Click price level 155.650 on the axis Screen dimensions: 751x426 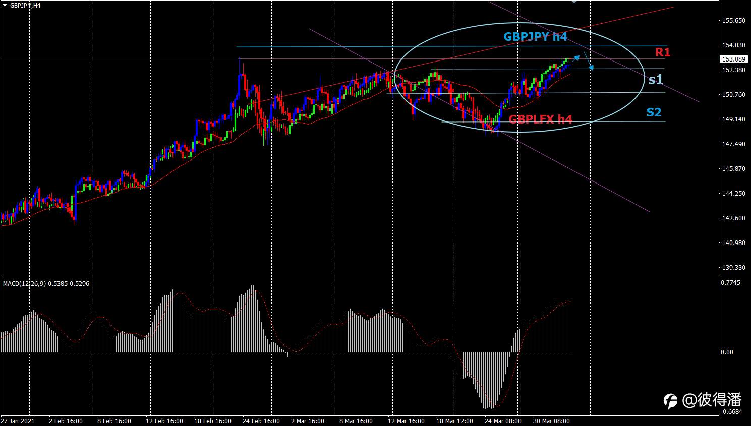(734, 21)
